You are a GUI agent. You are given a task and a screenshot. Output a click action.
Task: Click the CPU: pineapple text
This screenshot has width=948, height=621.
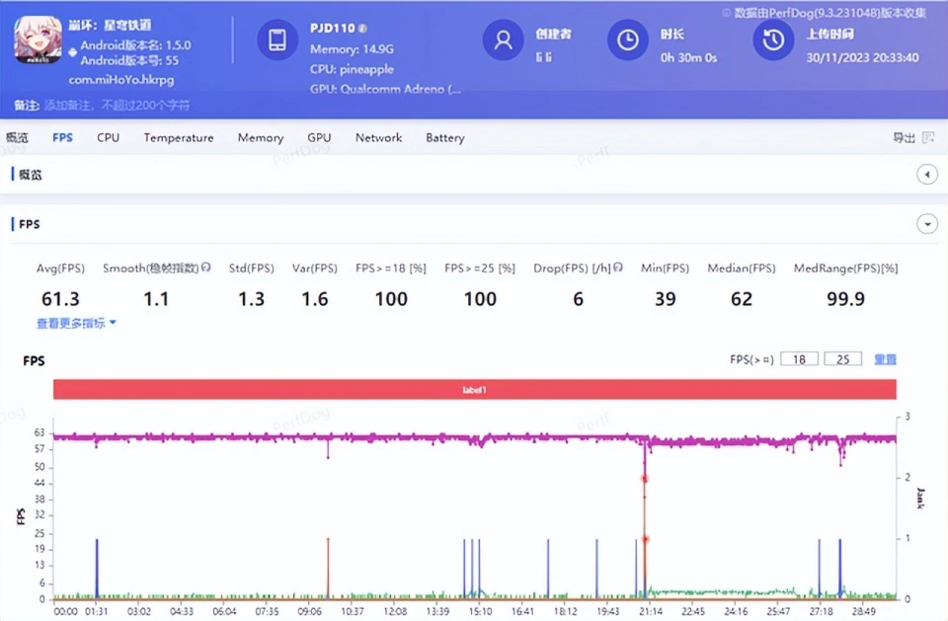[352, 69]
